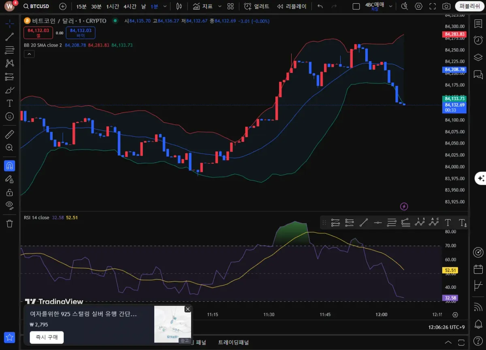This screenshot has height=350, width=486.
Task: Select Elliott 1-5 wave tool in floating toolbar
Action: [x=420, y=222]
